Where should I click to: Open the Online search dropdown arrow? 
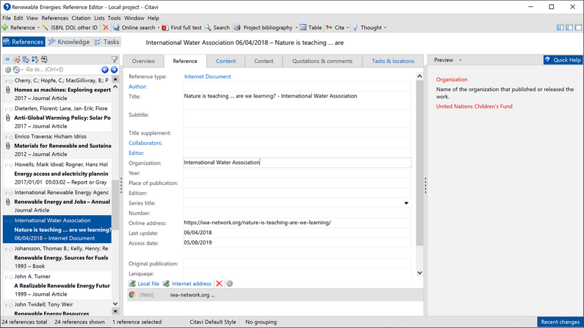tap(159, 27)
